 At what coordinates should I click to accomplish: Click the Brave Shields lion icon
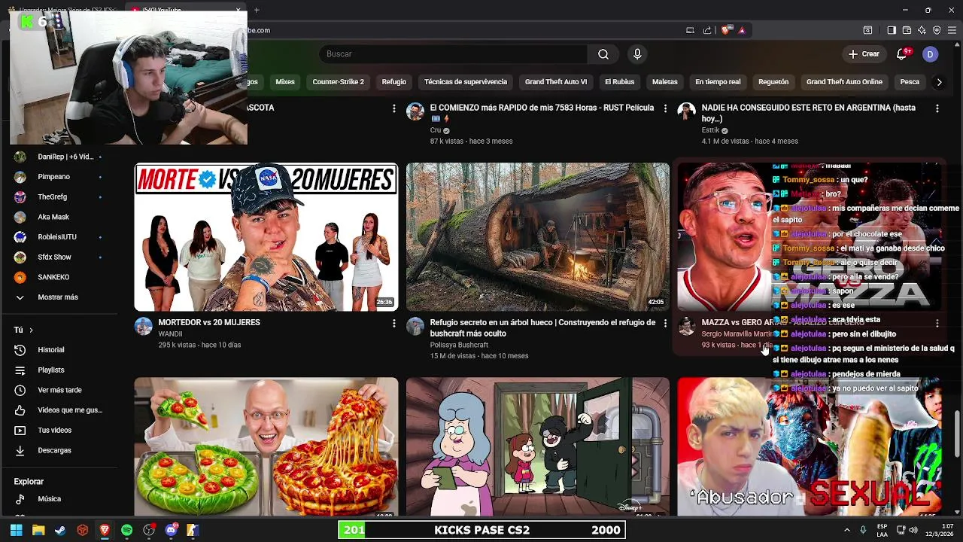[725, 30]
